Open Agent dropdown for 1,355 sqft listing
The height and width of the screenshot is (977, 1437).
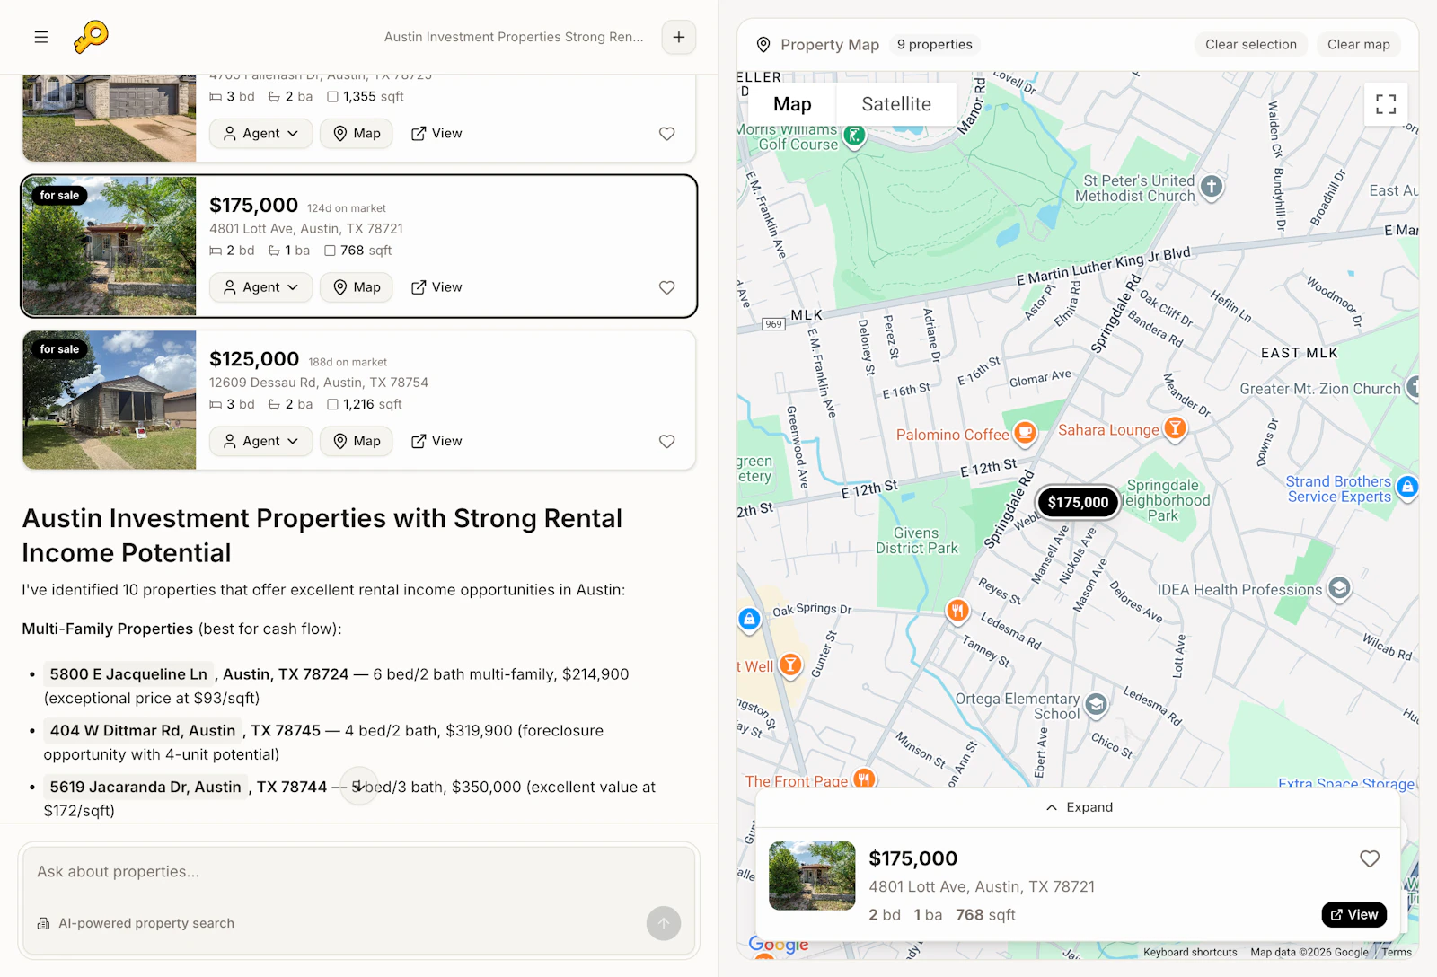261,134
